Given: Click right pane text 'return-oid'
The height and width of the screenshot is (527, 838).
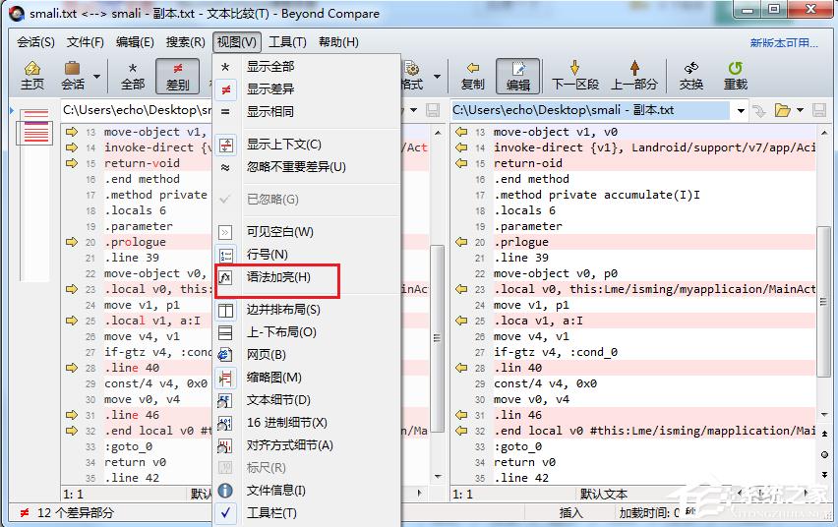Looking at the screenshot, I should [528, 163].
